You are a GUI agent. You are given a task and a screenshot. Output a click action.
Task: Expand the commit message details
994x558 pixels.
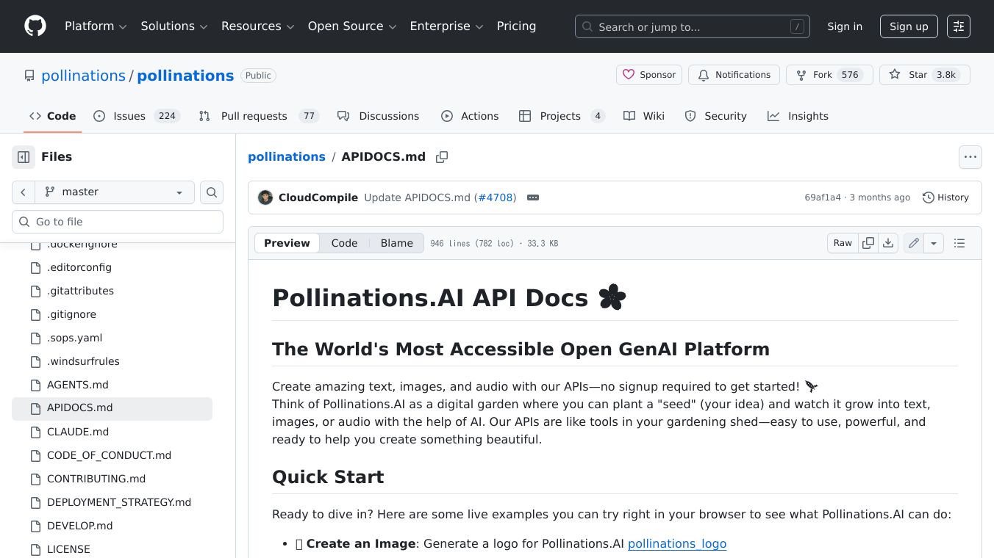point(533,198)
